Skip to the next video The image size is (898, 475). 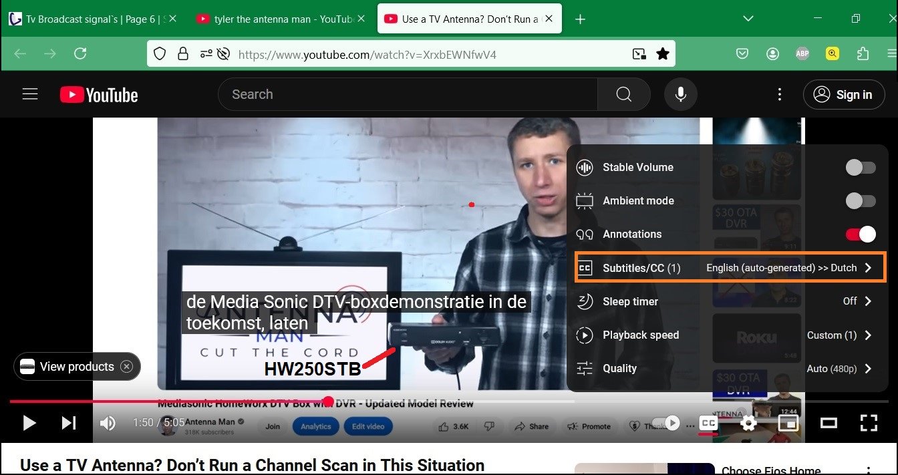pos(69,423)
